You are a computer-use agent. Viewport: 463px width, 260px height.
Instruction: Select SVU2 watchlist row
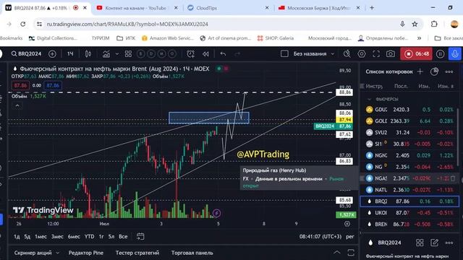[409, 132]
